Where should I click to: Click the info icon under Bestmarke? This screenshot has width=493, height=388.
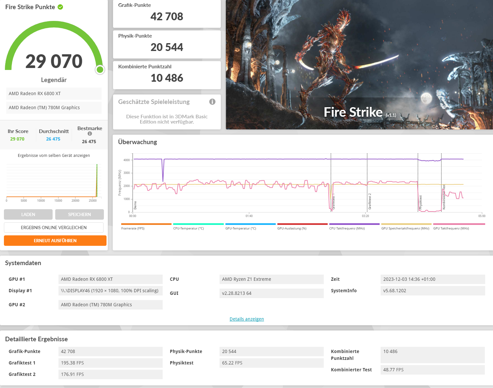tap(90, 134)
